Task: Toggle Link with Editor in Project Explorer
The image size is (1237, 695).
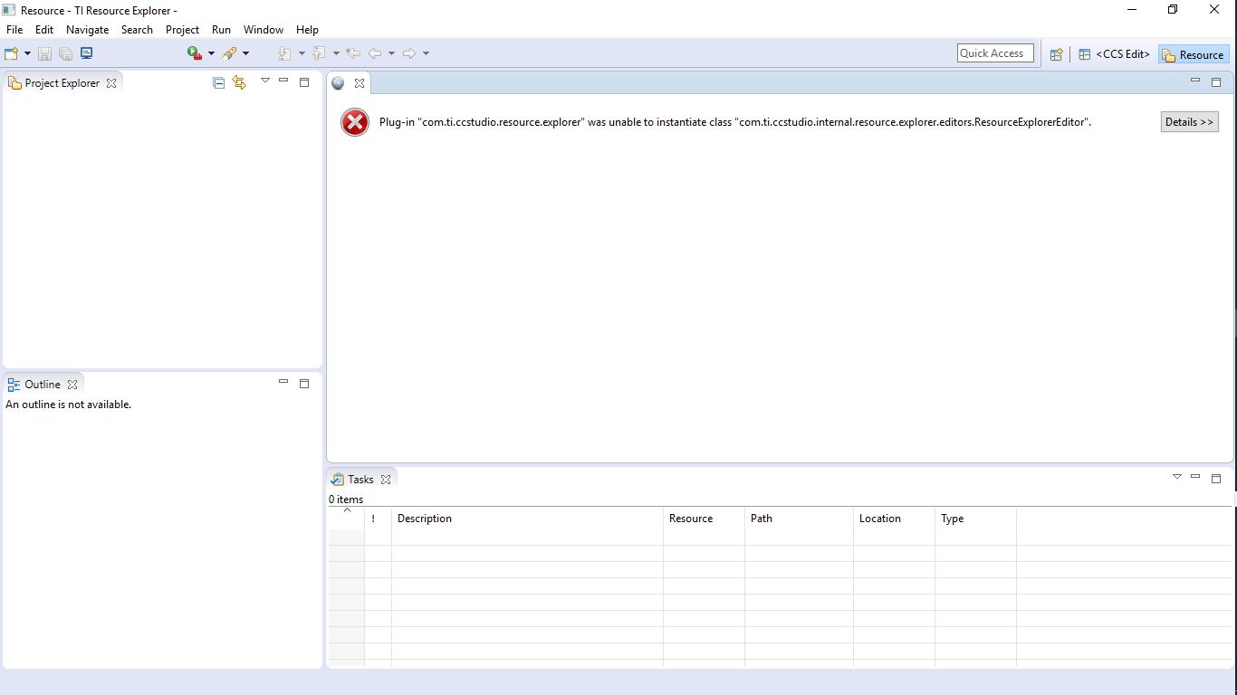Action: [239, 82]
